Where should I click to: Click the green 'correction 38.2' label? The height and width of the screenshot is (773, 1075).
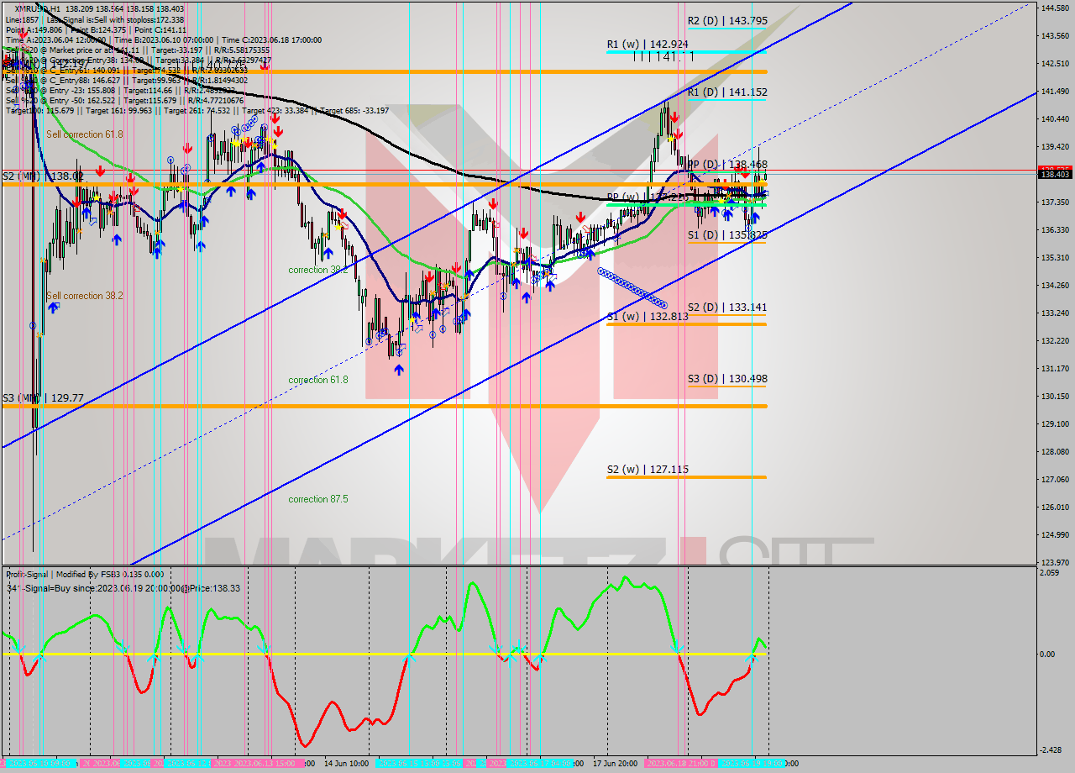point(318,270)
